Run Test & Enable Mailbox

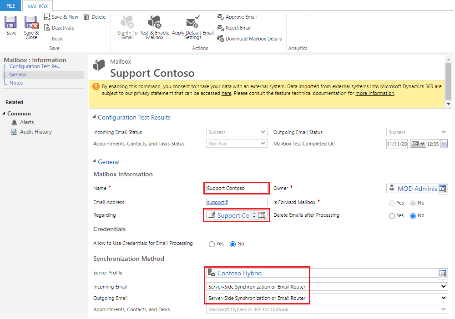tap(155, 28)
